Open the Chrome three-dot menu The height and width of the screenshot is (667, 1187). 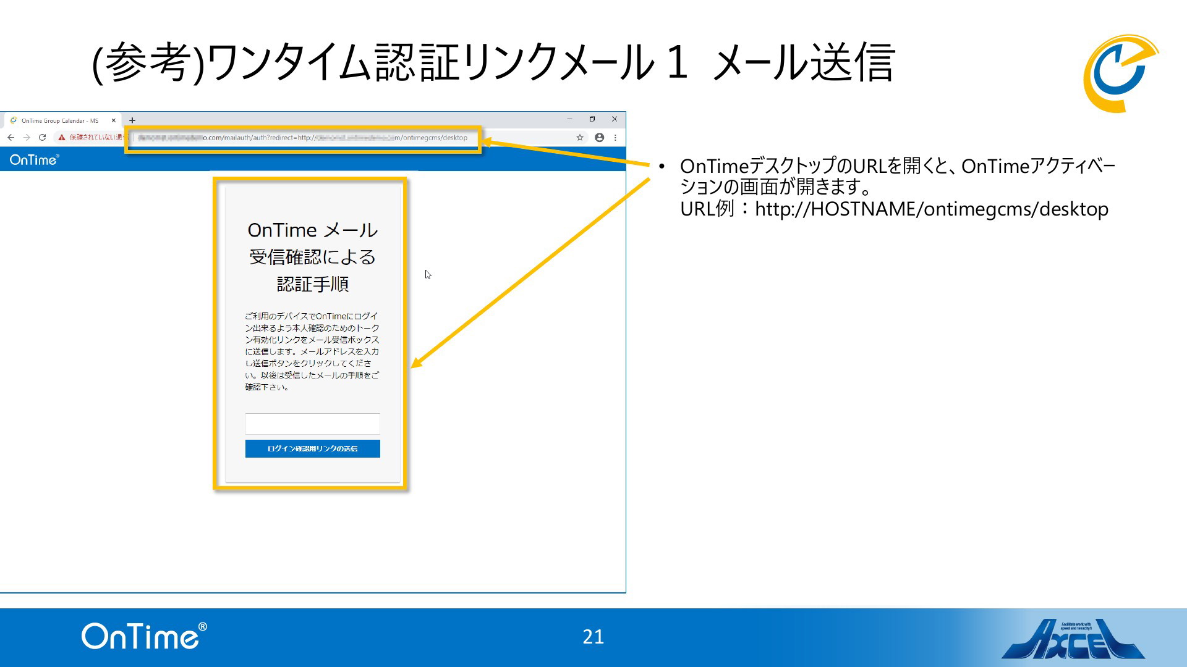pos(615,138)
